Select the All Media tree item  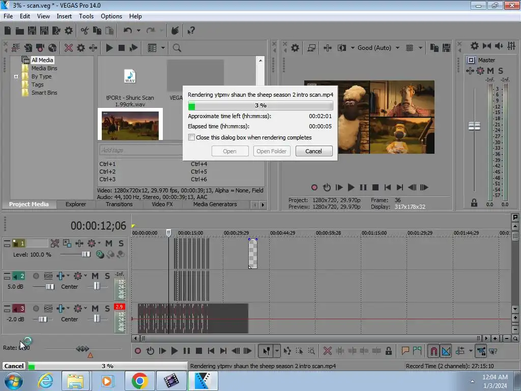[x=42, y=60]
